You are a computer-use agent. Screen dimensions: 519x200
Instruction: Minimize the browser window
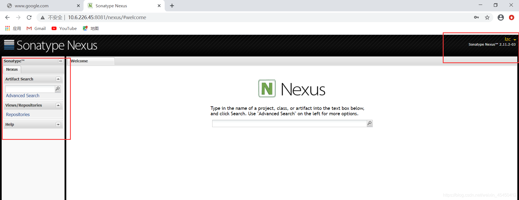(480, 5)
